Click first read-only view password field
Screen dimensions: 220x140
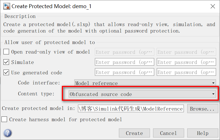pyautogui.click(x=125, y=52)
